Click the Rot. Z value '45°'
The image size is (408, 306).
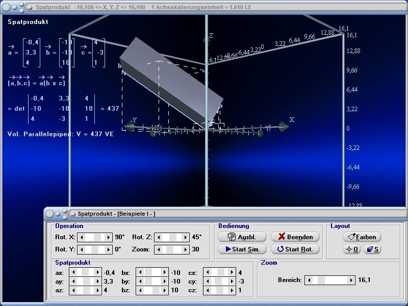click(x=197, y=237)
